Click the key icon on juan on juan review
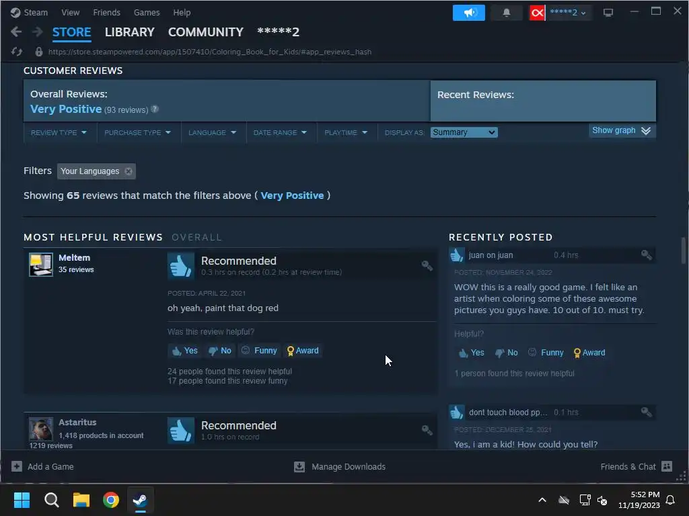Viewport: 689px width, 516px height. click(646, 255)
